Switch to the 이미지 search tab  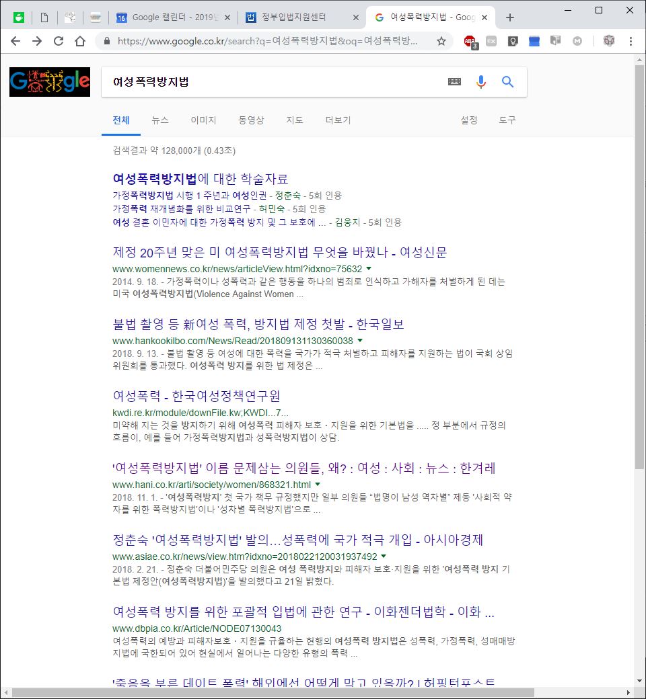click(203, 120)
